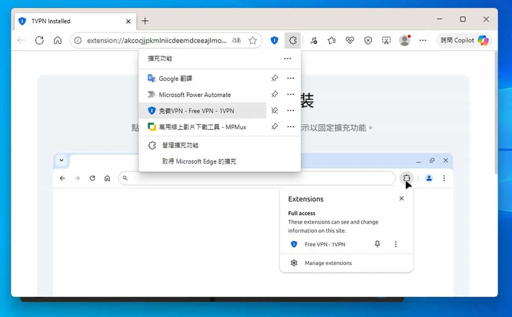Click the three-dot menu in illustration browser

pyautogui.click(x=444, y=178)
